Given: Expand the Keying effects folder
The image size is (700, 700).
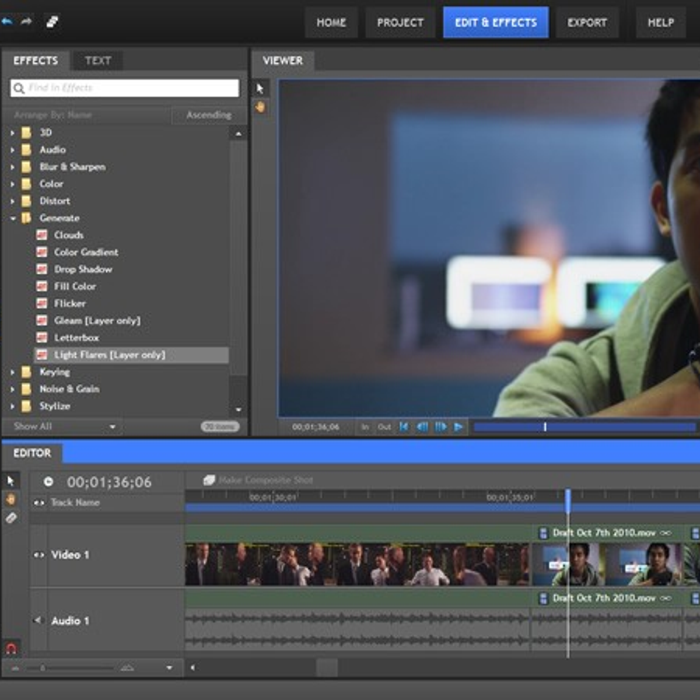Looking at the screenshot, I should tap(13, 372).
